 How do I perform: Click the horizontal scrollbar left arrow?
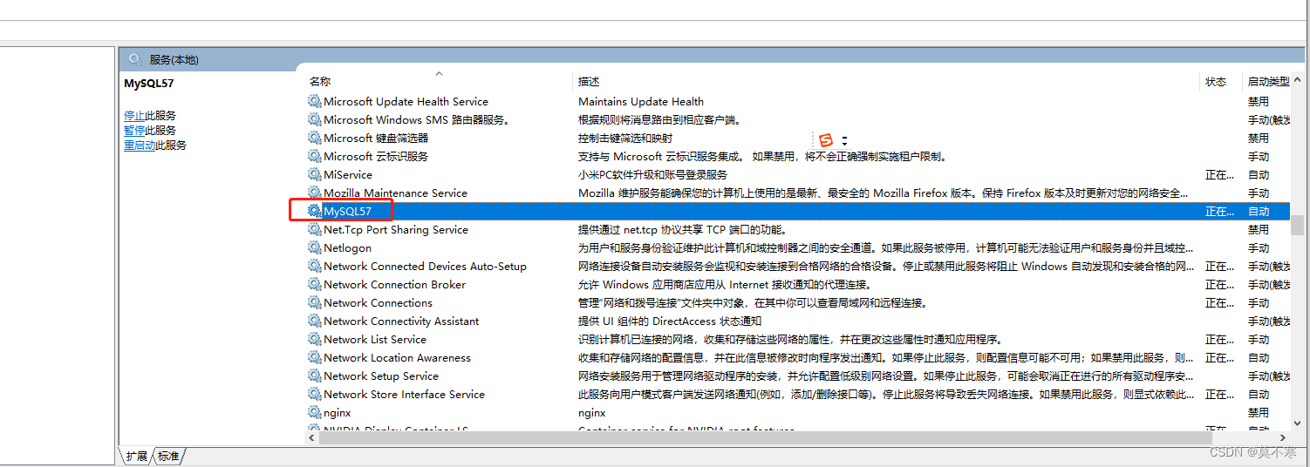tap(312, 437)
